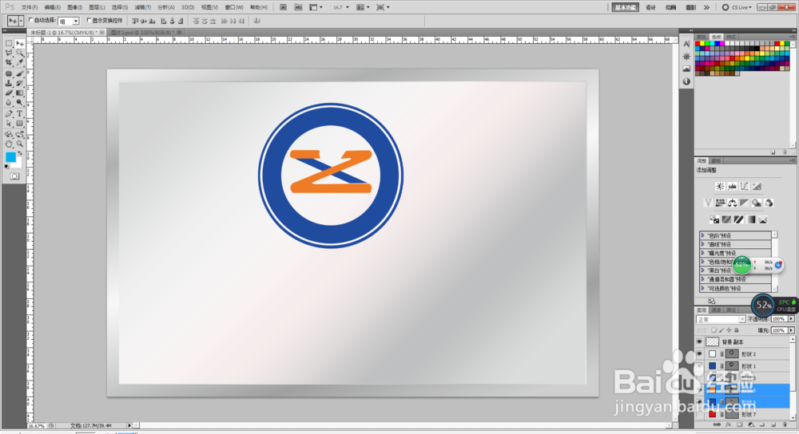The width and height of the screenshot is (799, 434).
Task: Enable the 自动选择 checkbox
Action: (x=31, y=21)
